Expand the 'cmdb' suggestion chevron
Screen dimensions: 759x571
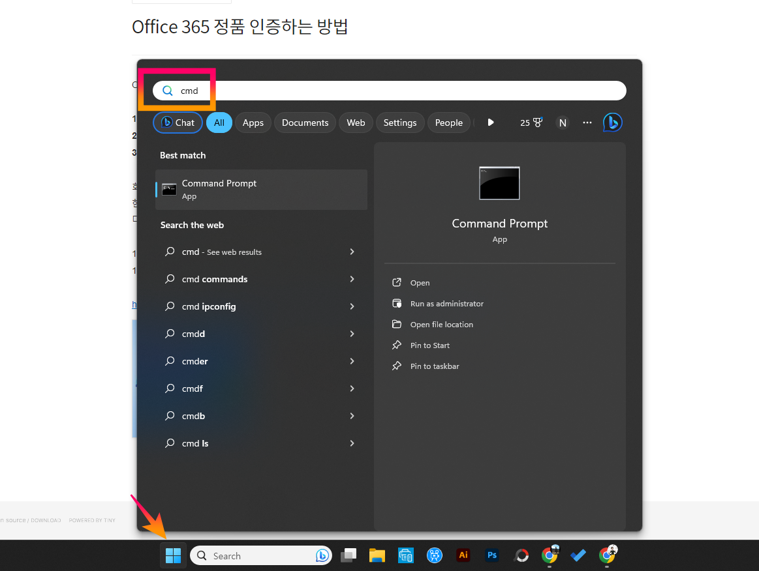point(352,416)
